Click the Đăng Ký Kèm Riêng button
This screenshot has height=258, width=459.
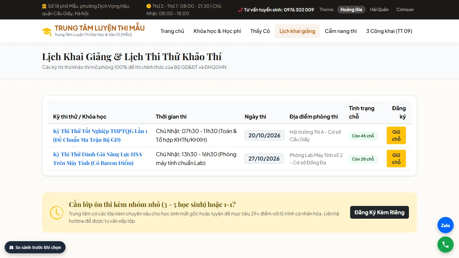pos(379,212)
